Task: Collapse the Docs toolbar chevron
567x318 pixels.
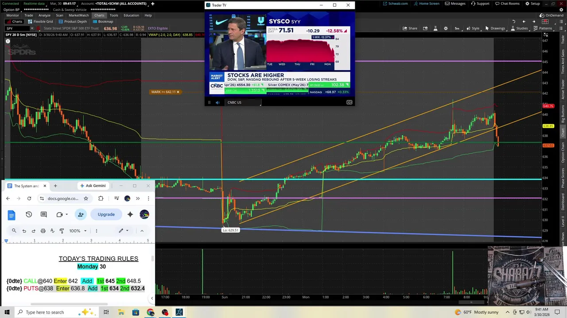Action: click(x=142, y=231)
